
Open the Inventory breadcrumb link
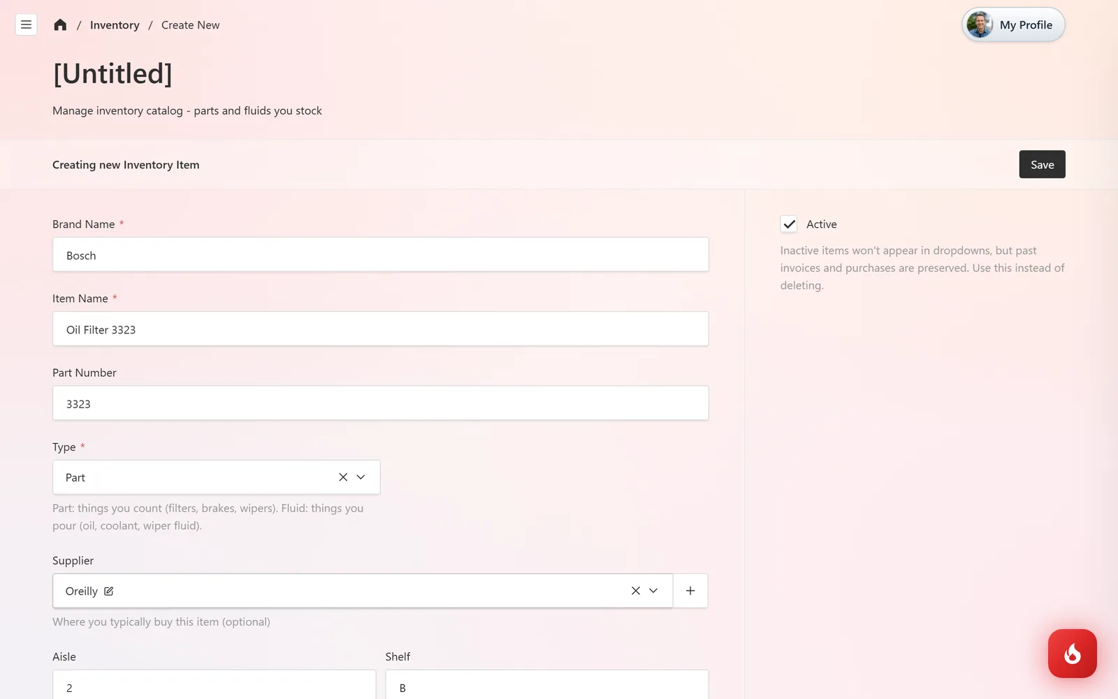pos(115,25)
